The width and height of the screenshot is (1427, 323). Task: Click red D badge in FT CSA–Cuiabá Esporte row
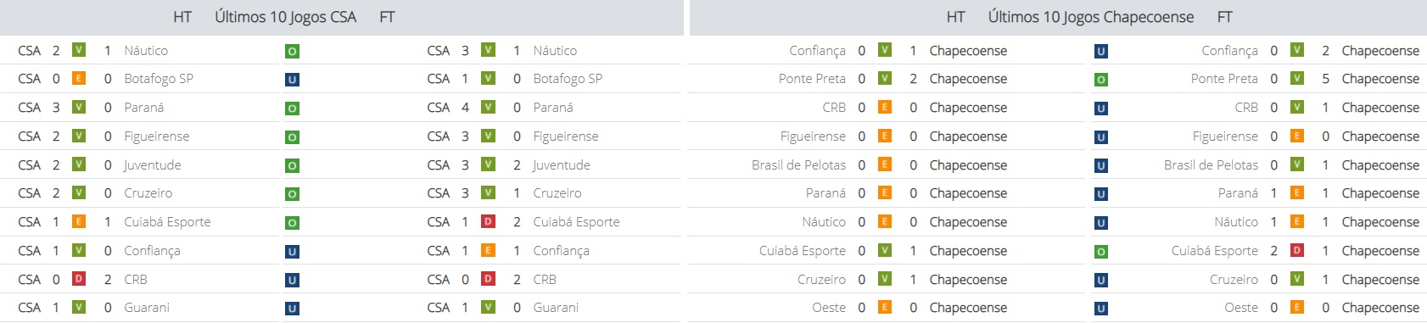[488, 222]
